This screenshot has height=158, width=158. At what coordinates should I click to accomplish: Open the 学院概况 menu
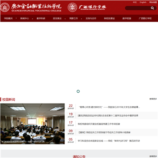pyautogui.click(x=8, y=18)
